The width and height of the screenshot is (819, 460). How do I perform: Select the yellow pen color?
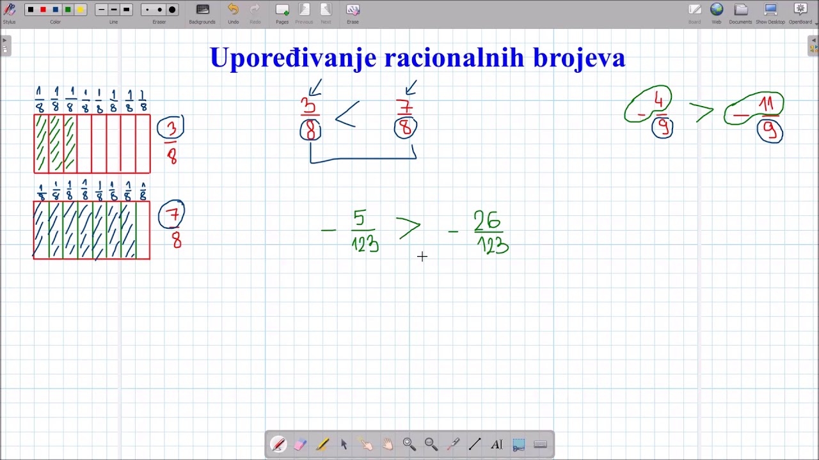tap(81, 10)
